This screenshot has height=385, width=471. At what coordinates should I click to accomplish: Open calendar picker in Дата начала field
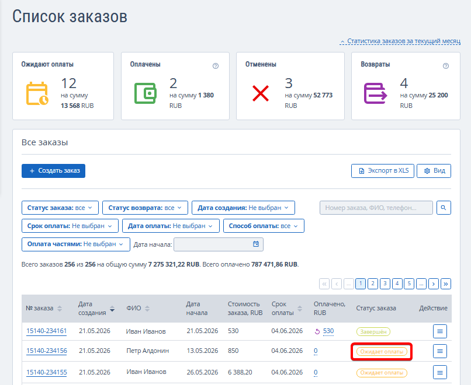pyautogui.click(x=255, y=244)
